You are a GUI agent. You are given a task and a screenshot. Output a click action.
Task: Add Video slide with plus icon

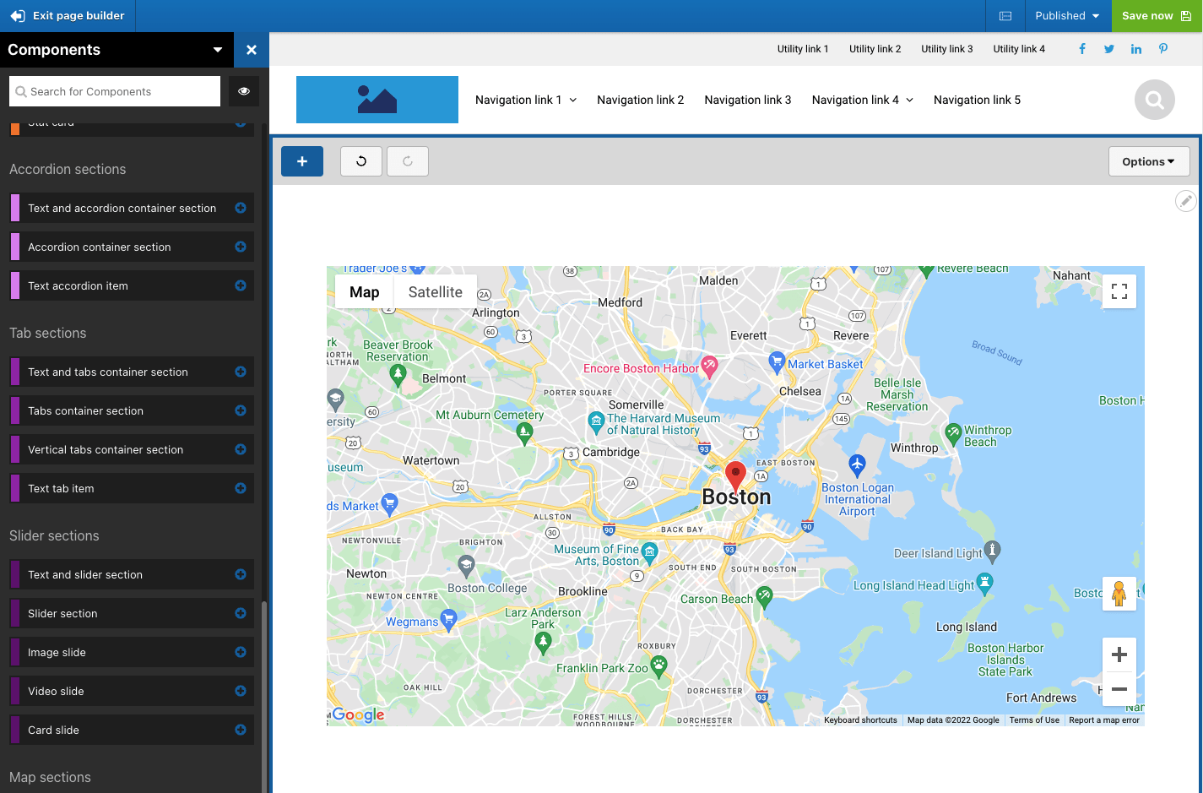pyautogui.click(x=241, y=691)
